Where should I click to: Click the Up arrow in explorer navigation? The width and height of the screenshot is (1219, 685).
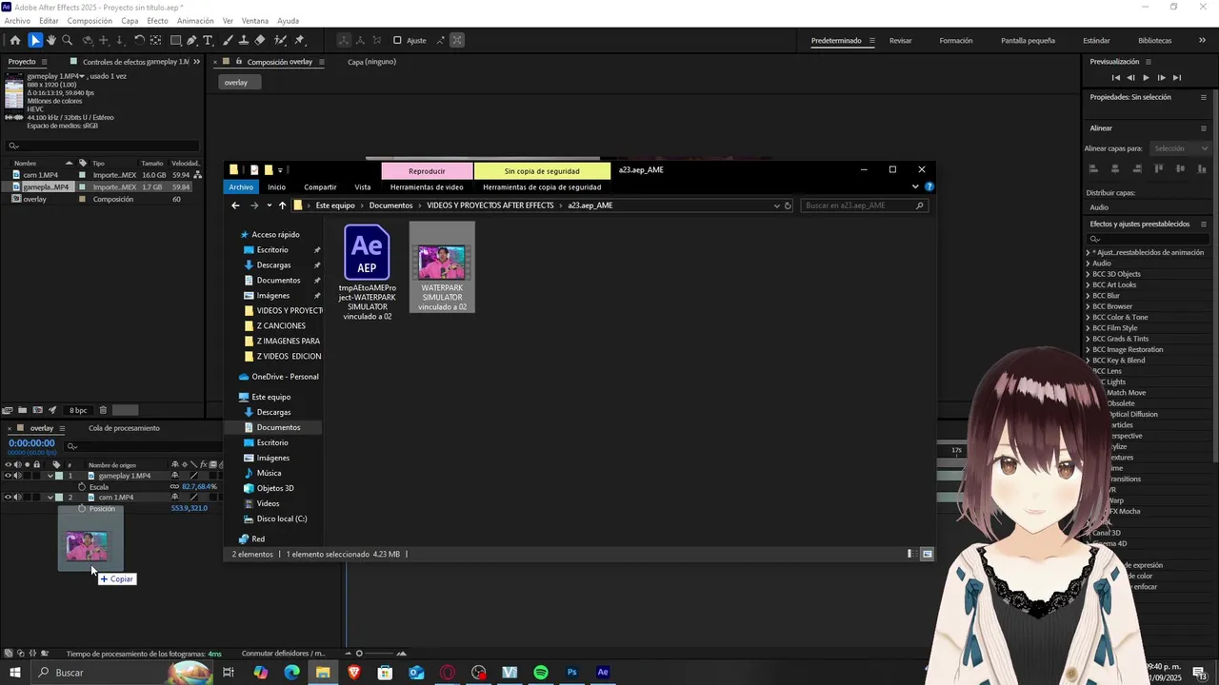[282, 205]
